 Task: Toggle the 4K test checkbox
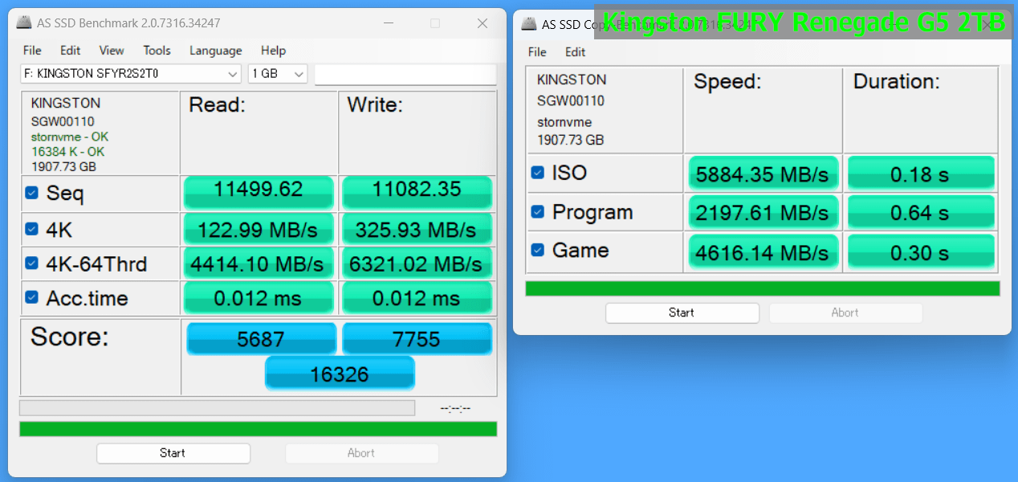[31, 229]
